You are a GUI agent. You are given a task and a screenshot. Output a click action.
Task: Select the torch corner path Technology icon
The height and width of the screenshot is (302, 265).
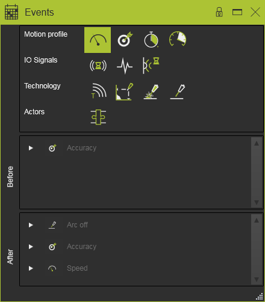pos(124,91)
